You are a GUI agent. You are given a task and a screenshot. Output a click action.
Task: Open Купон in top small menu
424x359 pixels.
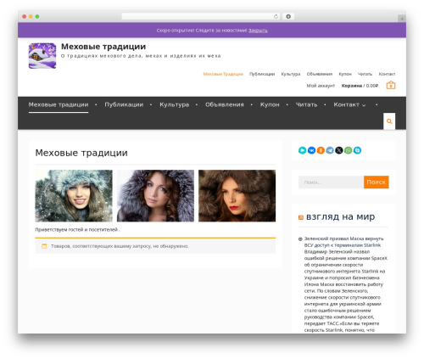(345, 74)
